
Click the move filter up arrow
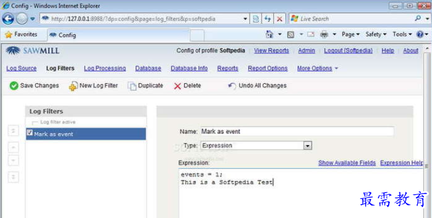click(13, 147)
